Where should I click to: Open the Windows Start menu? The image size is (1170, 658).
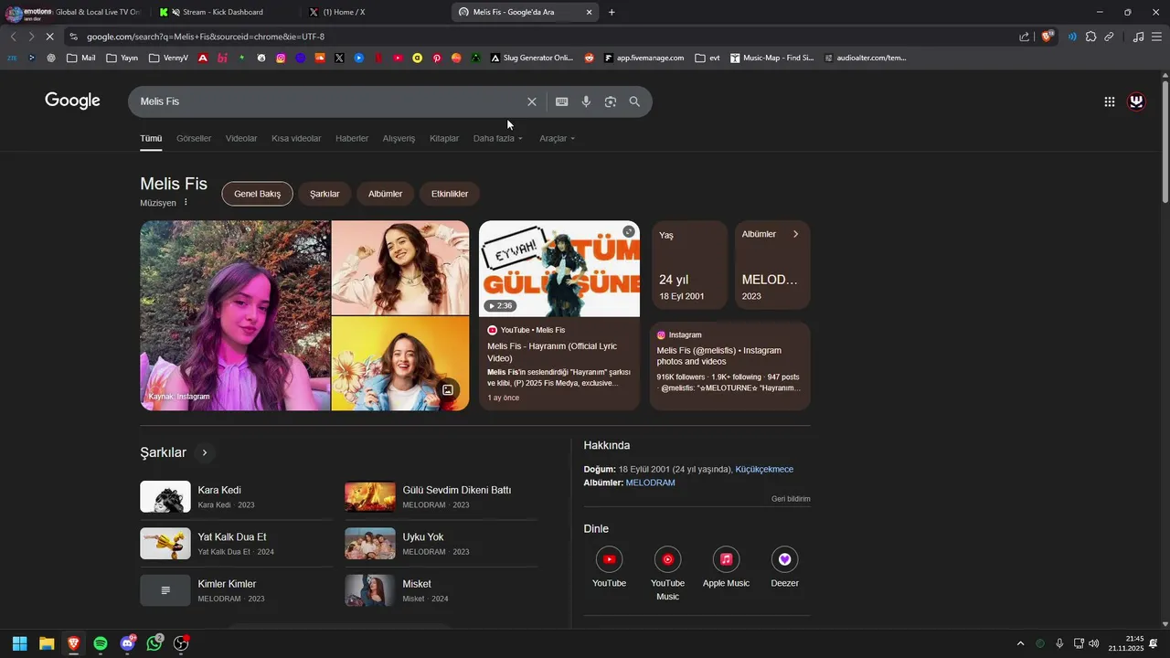pyautogui.click(x=19, y=643)
